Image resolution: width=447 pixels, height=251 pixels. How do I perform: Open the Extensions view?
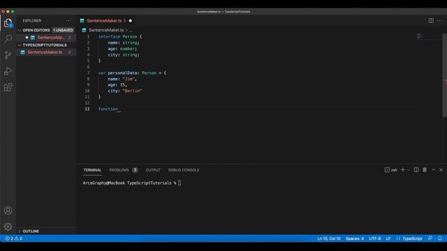pyautogui.click(x=8, y=87)
